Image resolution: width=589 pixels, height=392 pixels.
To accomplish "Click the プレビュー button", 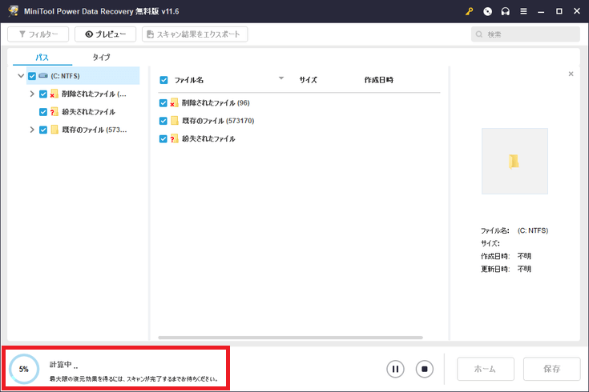I will point(105,34).
